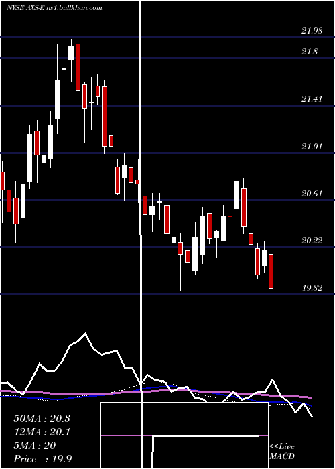Click the 21.8 price level label
This screenshot has height=469, width=335.
pyautogui.click(x=310, y=52)
